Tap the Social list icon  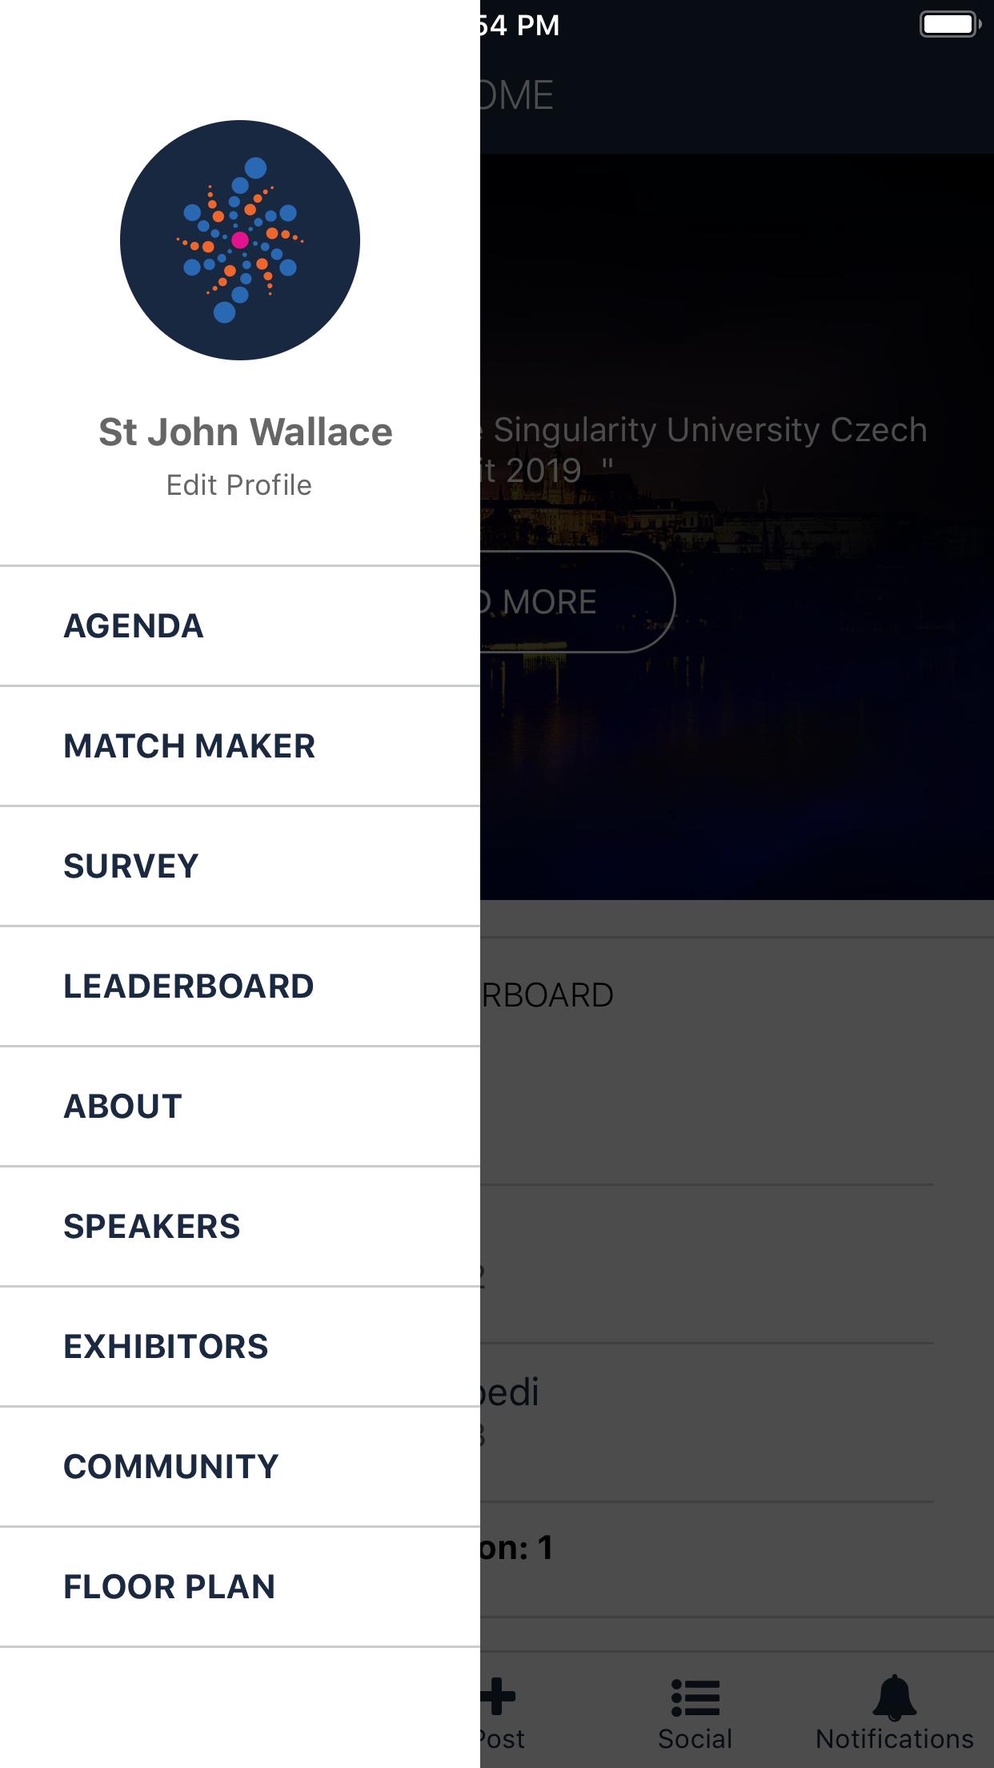695,1698
